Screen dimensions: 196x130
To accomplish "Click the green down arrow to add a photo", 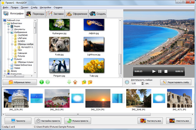I will point(69,82).
